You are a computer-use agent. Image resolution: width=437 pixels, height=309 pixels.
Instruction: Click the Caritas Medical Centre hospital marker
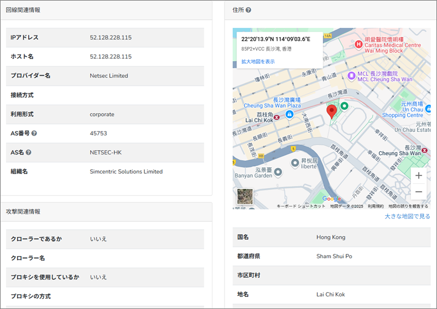(358, 44)
